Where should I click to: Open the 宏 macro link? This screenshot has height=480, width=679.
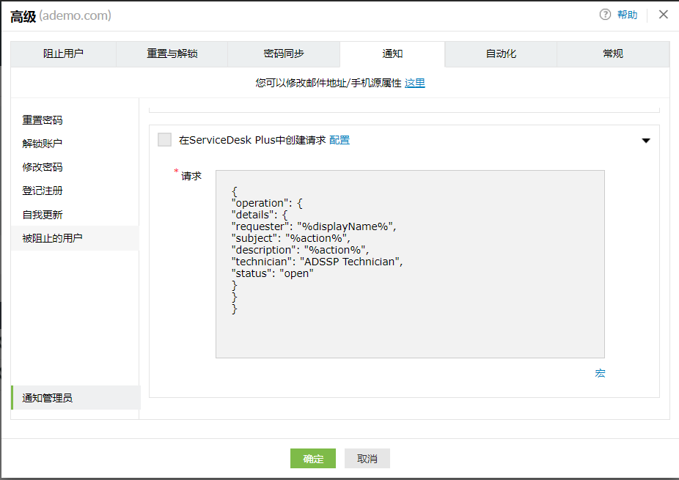600,373
